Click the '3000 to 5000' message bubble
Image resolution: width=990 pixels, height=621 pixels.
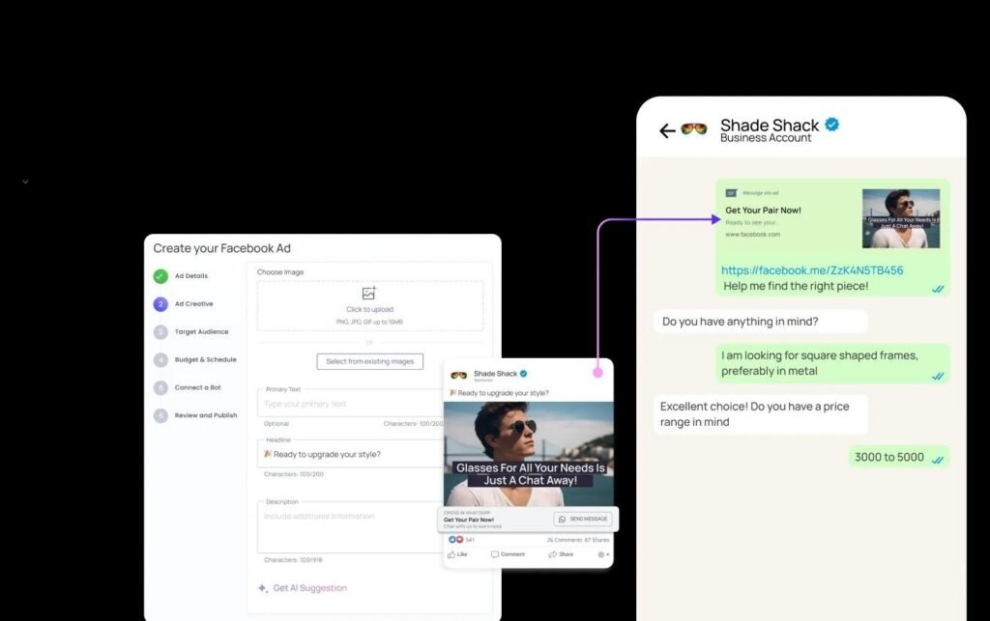pyautogui.click(x=898, y=457)
